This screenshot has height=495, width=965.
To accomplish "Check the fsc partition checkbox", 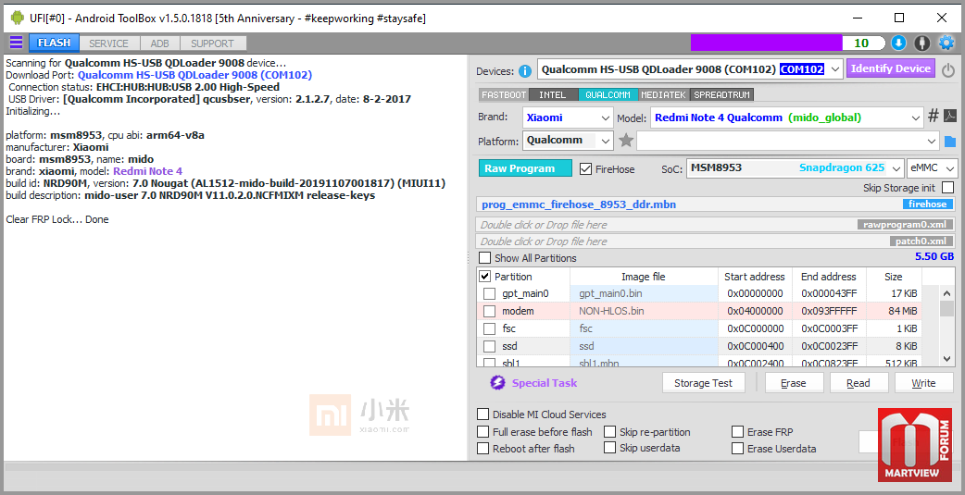I will 489,328.
